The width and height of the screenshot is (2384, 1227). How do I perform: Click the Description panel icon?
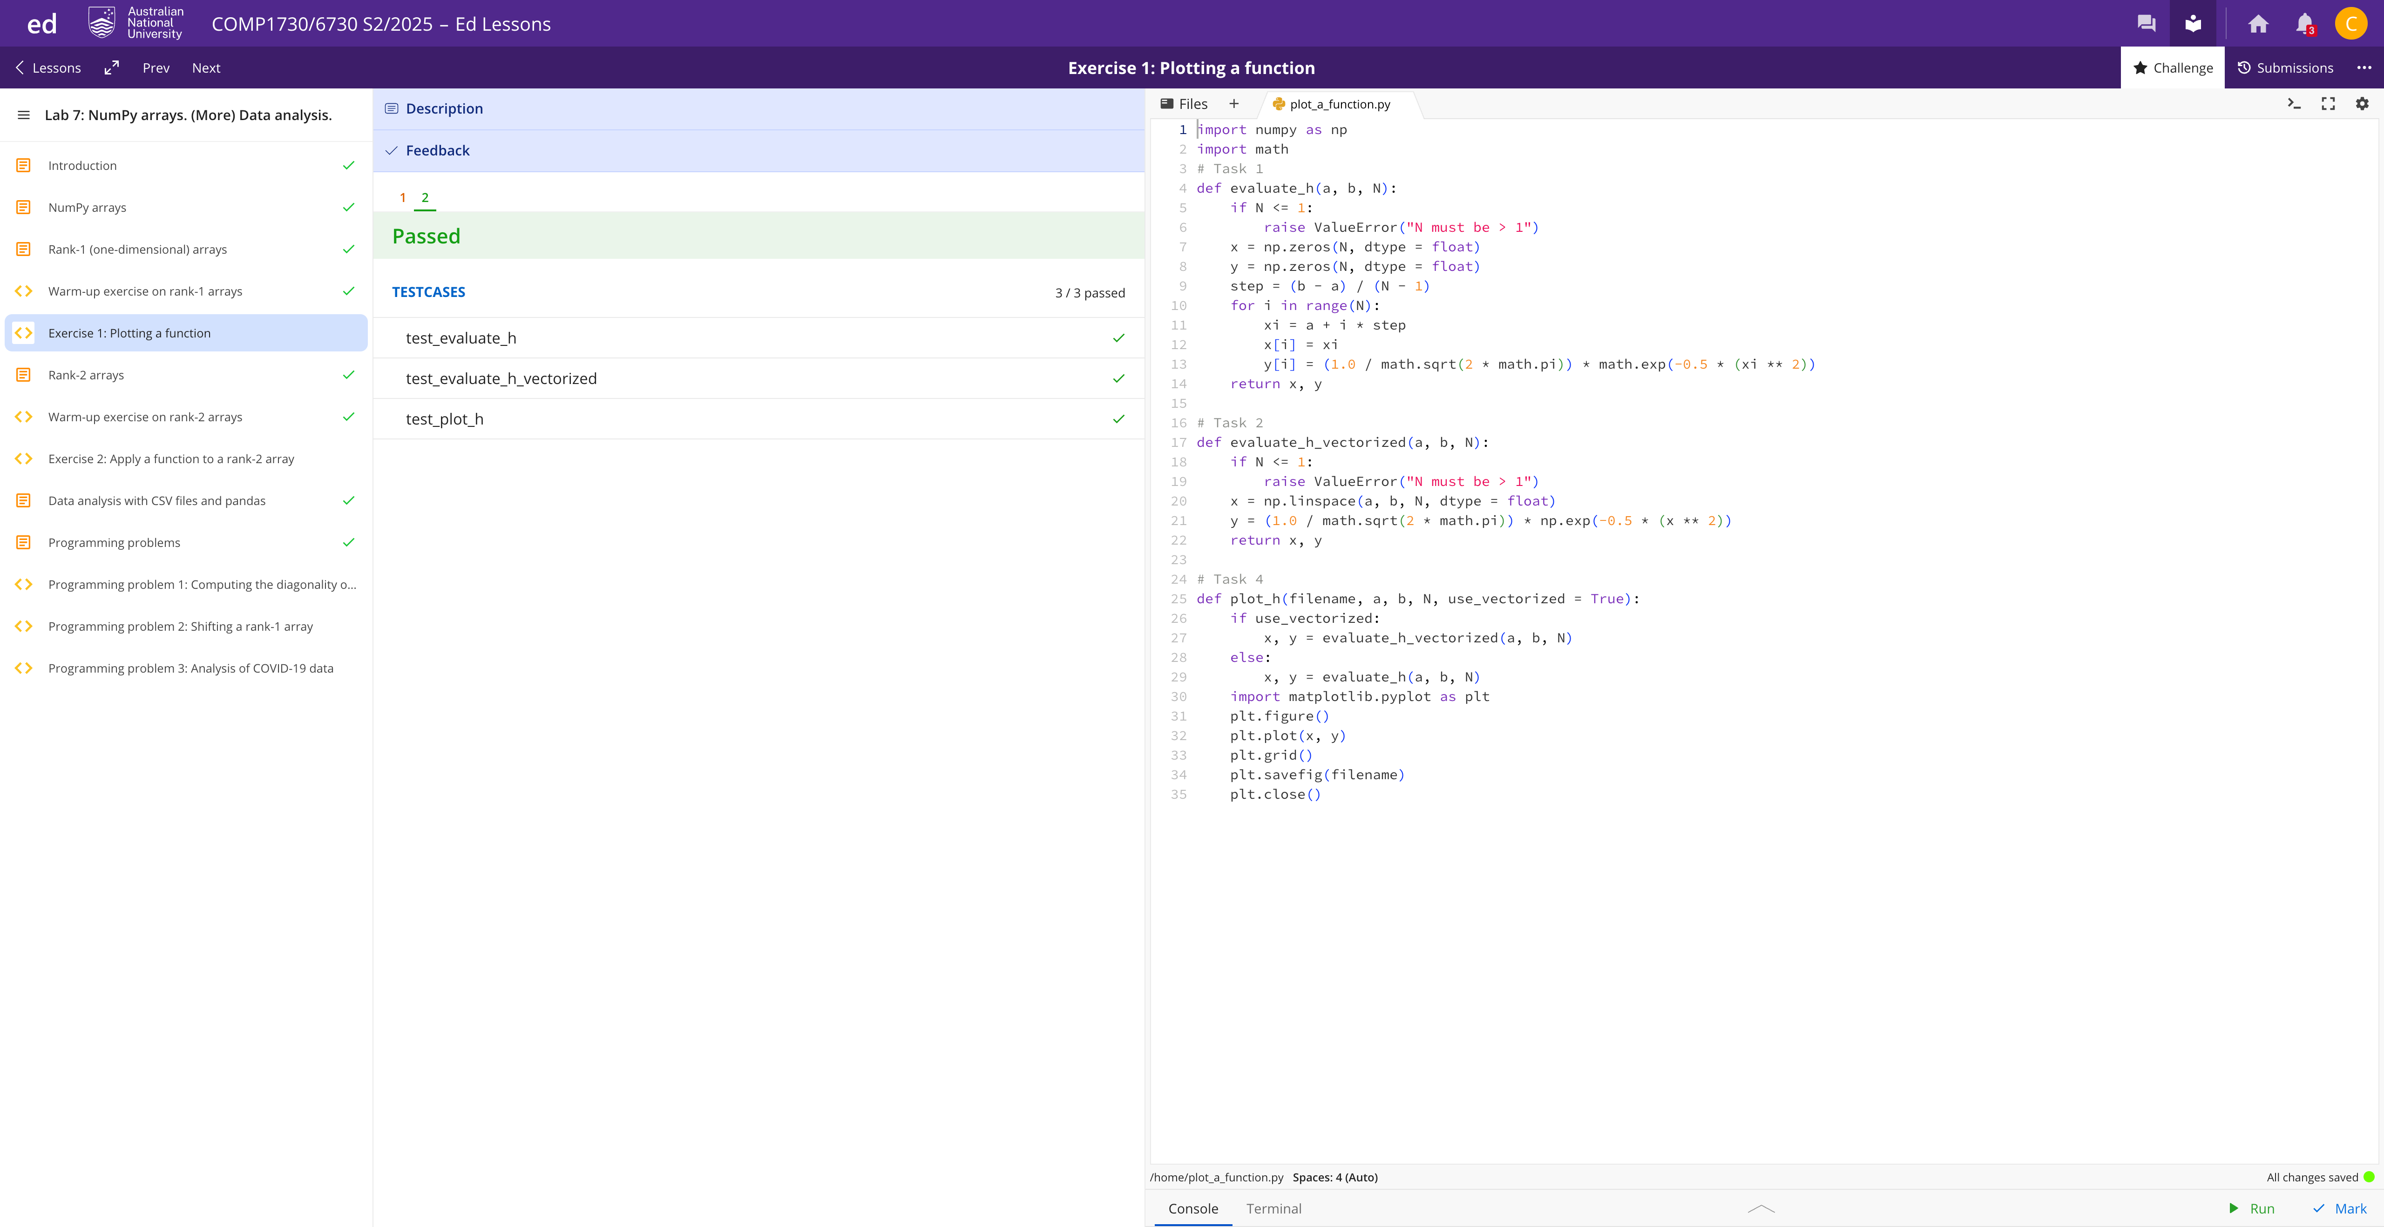pyautogui.click(x=392, y=108)
